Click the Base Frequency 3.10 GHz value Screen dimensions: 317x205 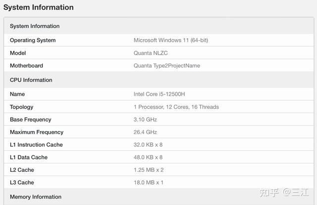[x=145, y=120]
